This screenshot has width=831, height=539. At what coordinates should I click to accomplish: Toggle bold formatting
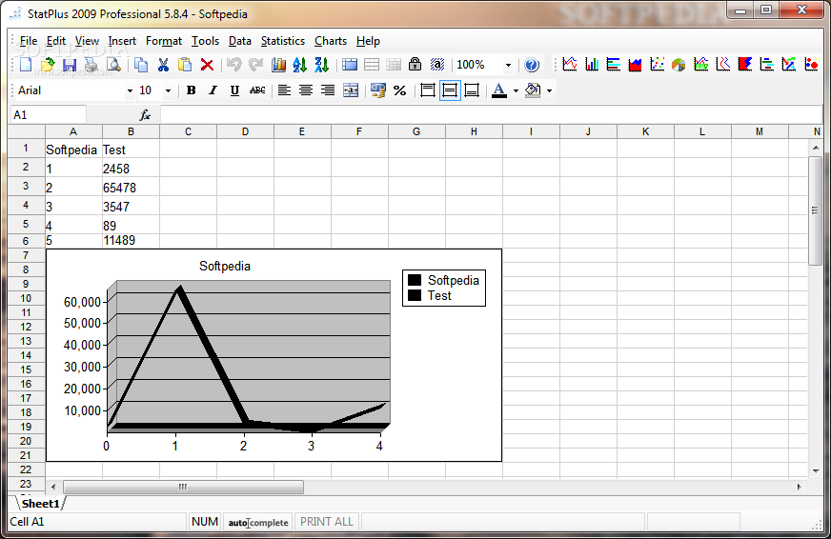(192, 90)
